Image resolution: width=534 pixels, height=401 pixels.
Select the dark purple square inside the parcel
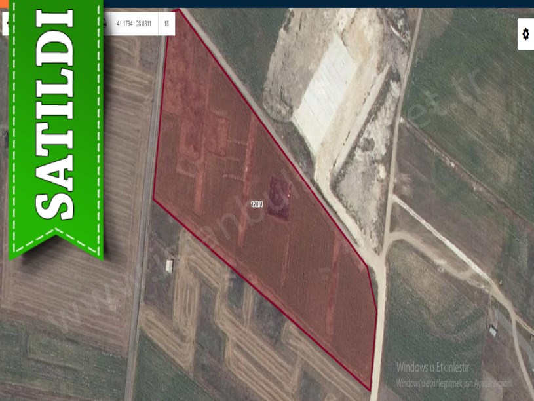click(280, 199)
